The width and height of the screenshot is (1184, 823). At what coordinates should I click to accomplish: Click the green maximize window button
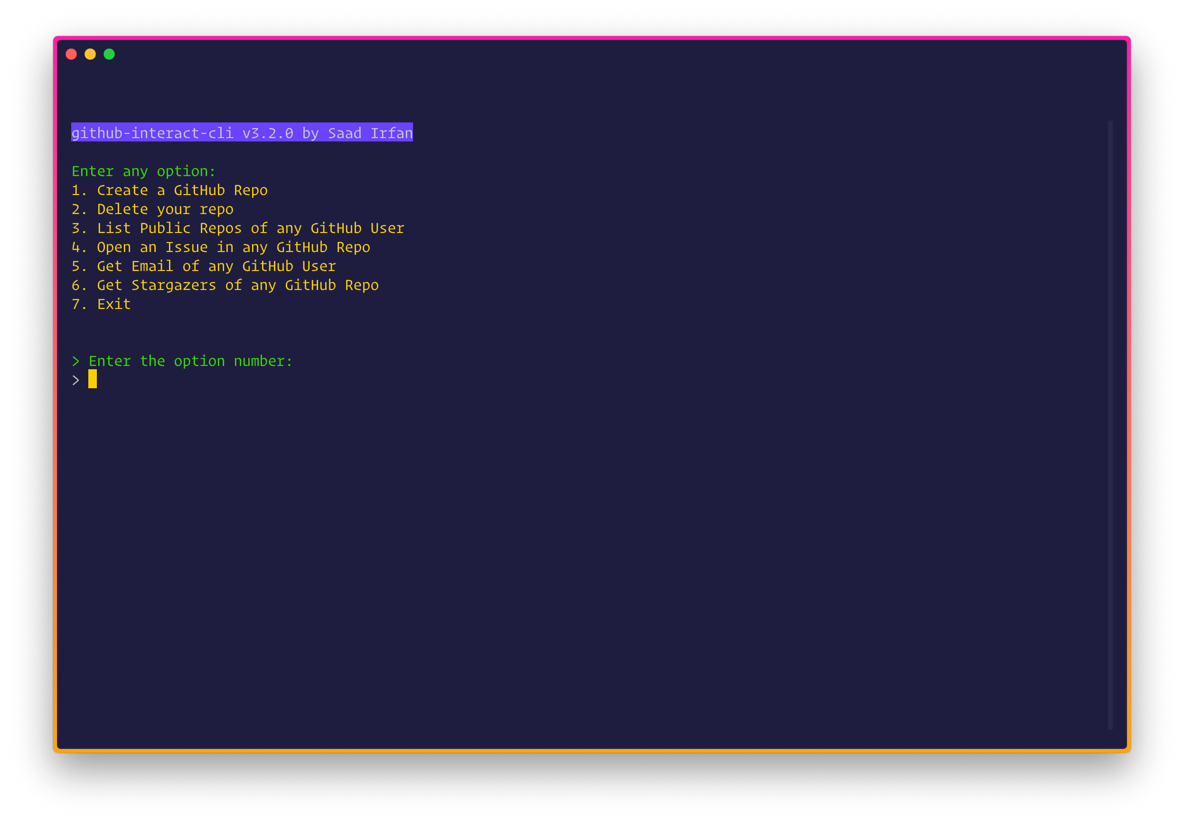(109, 54)
